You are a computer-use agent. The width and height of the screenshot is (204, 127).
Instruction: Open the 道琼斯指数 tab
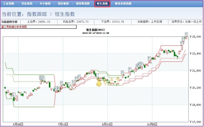pos(83,4)
